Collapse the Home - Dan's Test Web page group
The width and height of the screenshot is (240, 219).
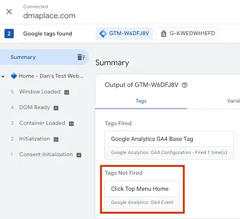click(x=3, y=76)
